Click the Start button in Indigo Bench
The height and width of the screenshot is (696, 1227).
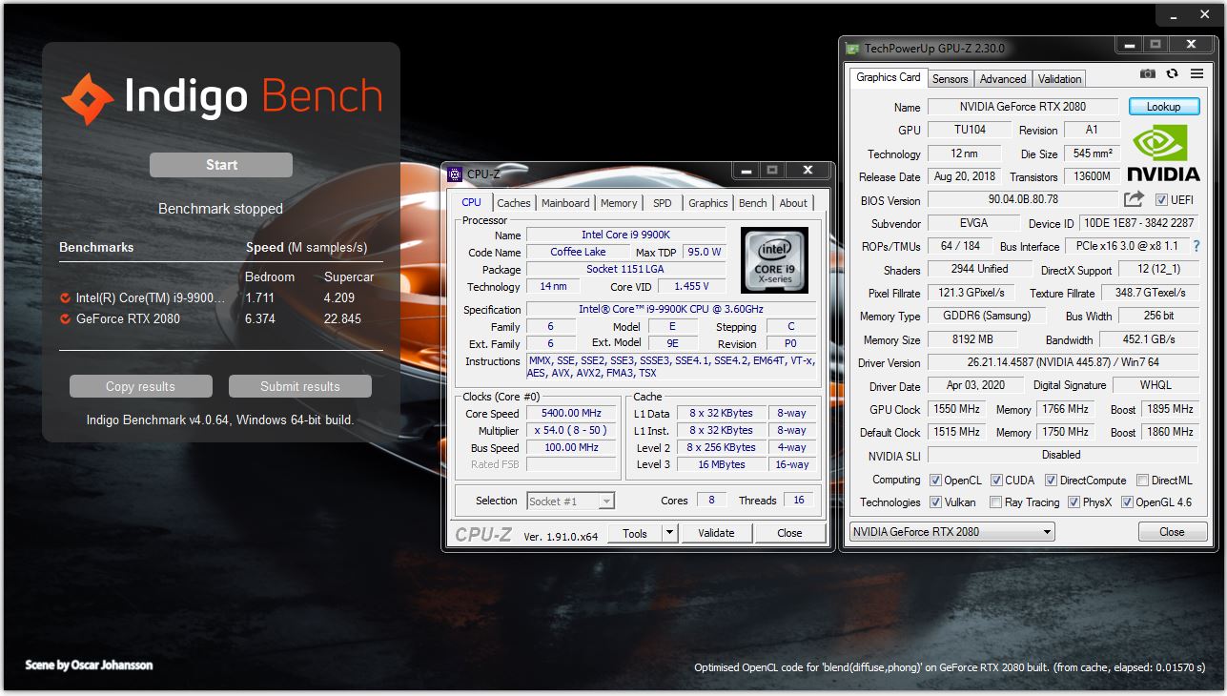point(221,165)
